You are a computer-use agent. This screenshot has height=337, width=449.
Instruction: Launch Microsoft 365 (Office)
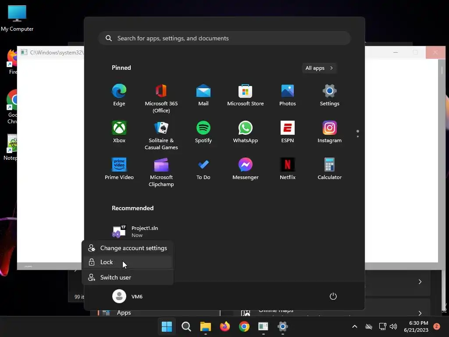click(161, 99)
